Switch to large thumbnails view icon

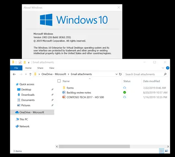click(x=167, y=151)
